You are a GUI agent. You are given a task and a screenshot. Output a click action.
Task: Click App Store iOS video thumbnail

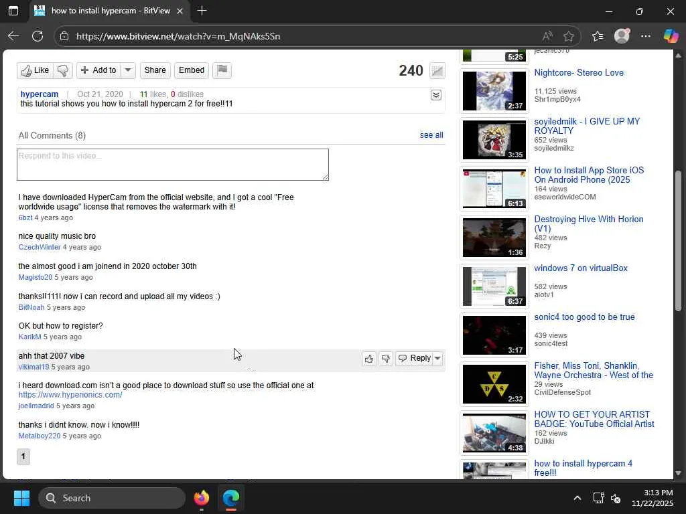click(494, 189)
